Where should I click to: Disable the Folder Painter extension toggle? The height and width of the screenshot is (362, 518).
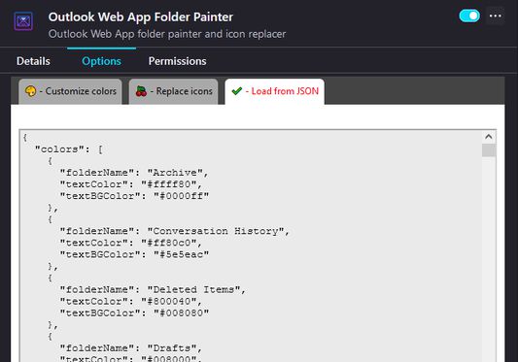(x=469, y=16)
